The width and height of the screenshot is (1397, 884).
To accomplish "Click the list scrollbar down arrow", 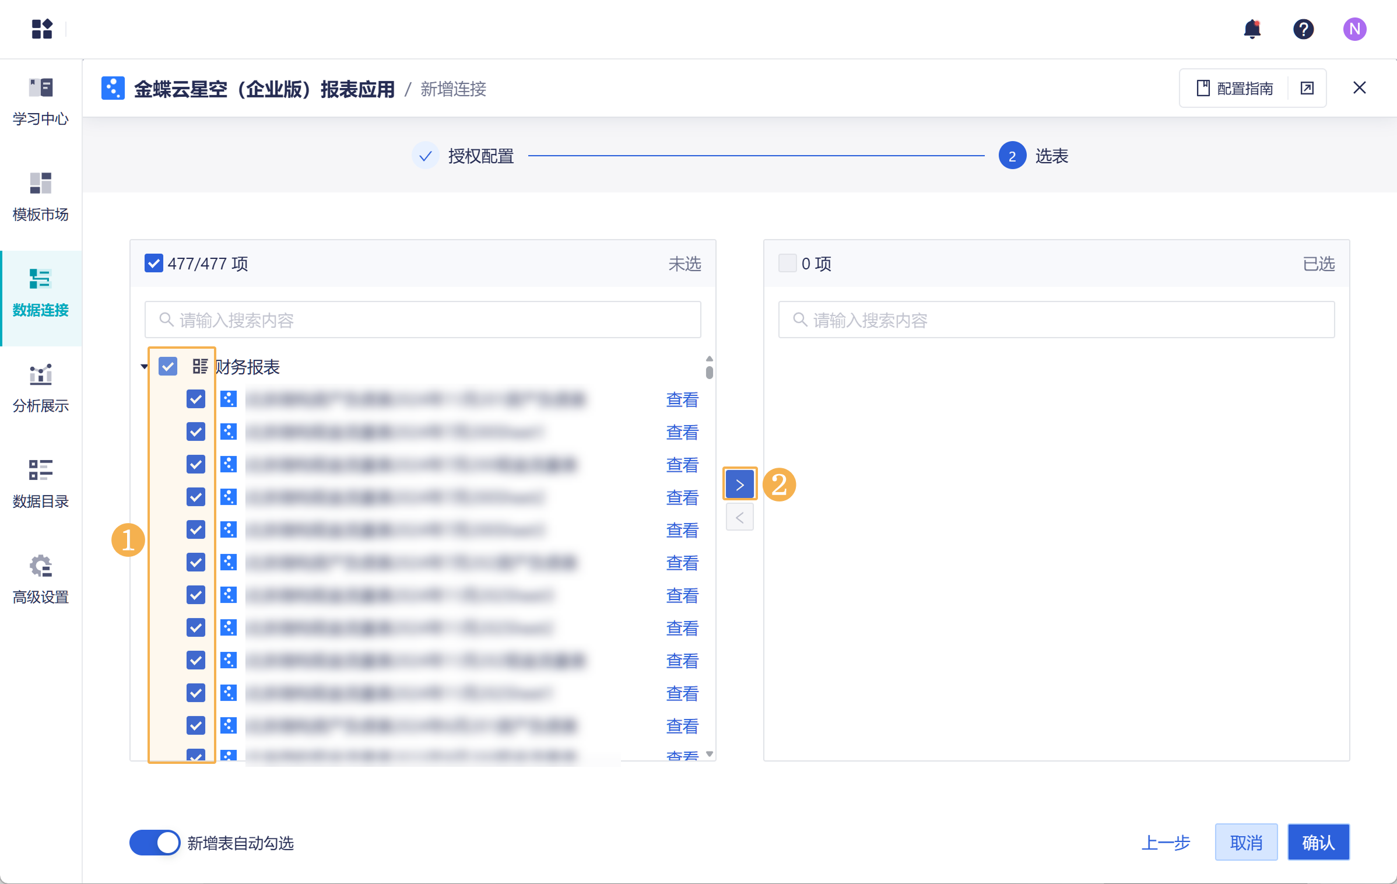I will 710,754.
